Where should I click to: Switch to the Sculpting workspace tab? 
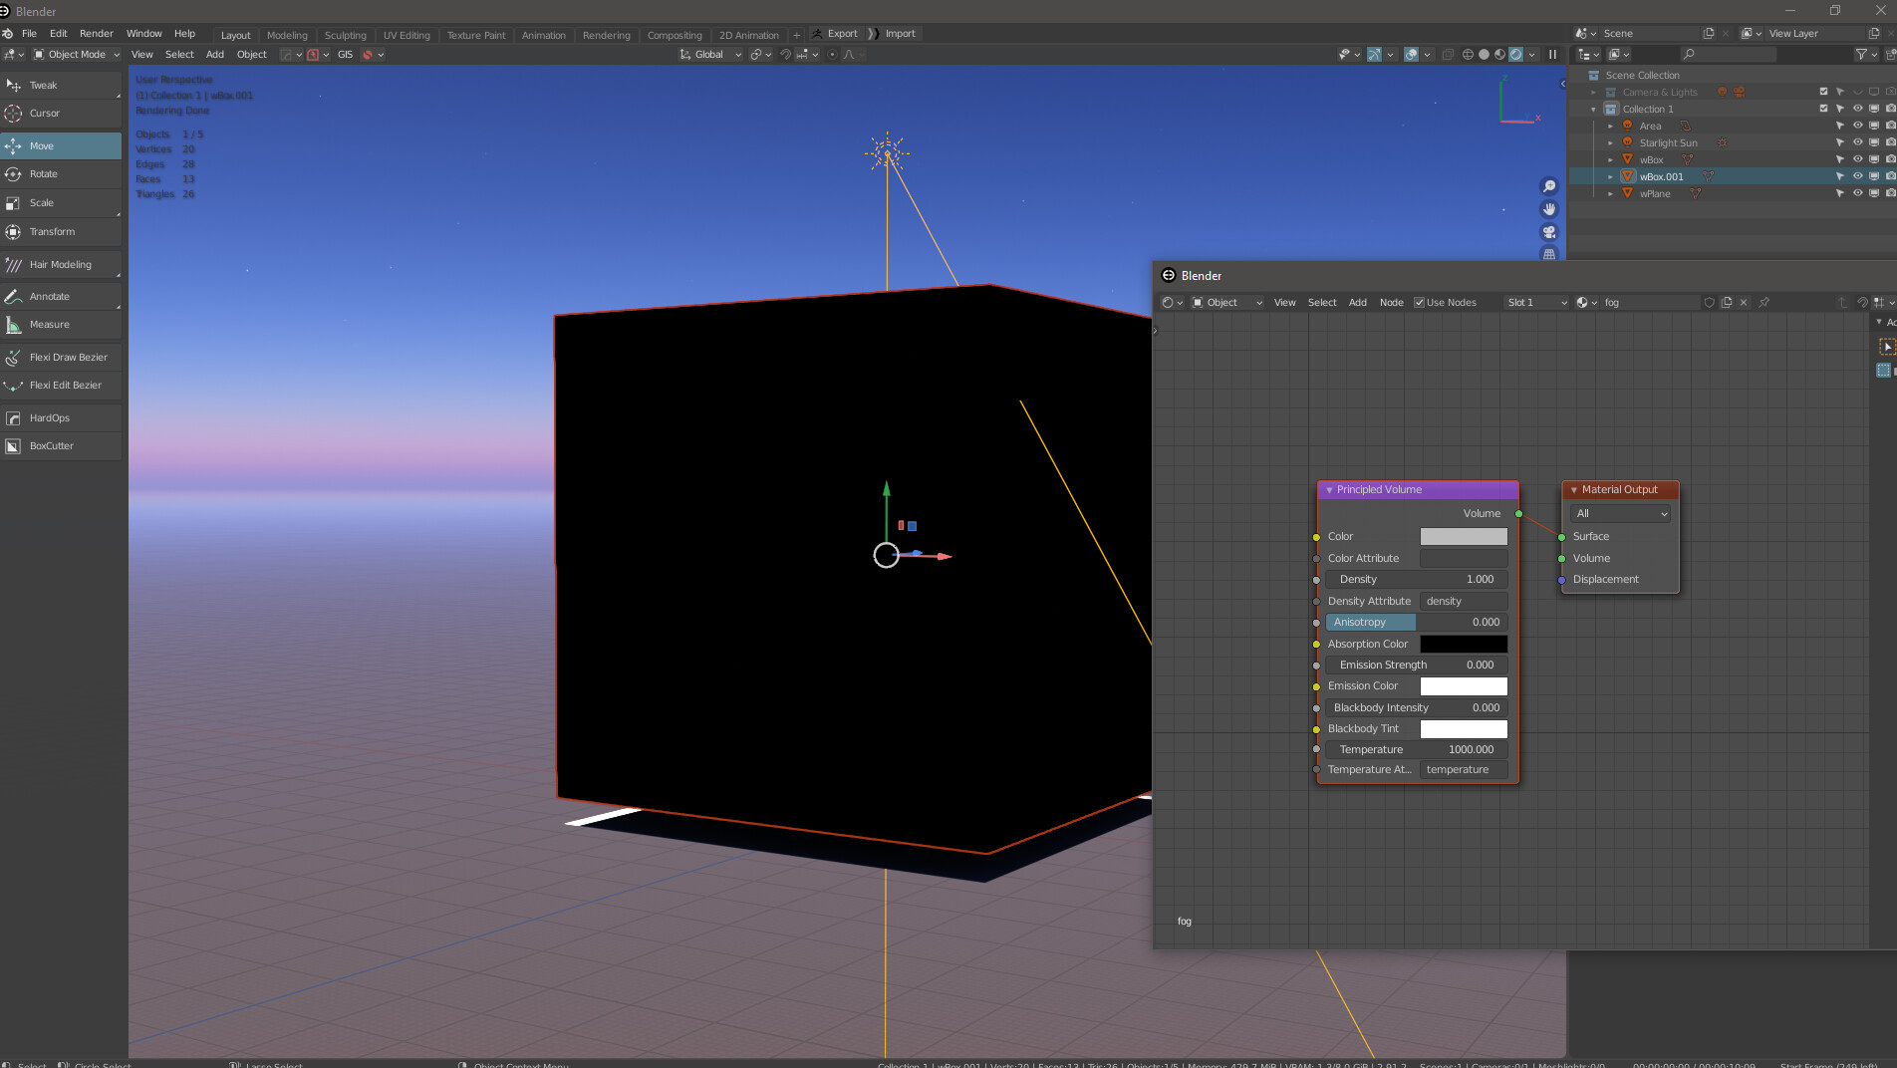coord(346,35)
